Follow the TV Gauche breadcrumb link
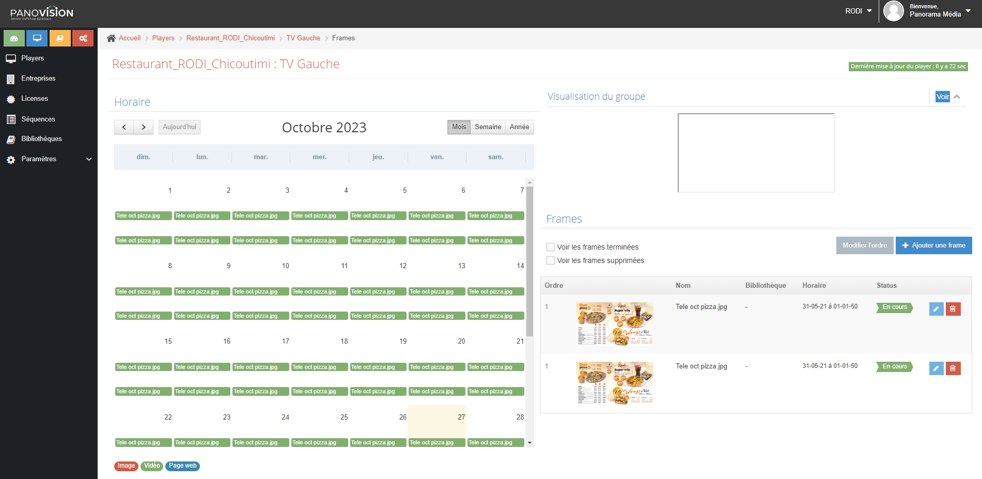982x479 pixels. pyautogui.click(x=303, y=38)
